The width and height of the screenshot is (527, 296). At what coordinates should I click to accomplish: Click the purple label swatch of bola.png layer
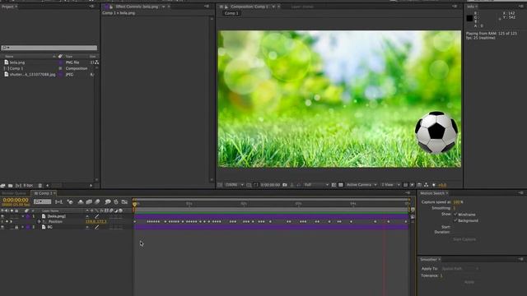(28, 216)
